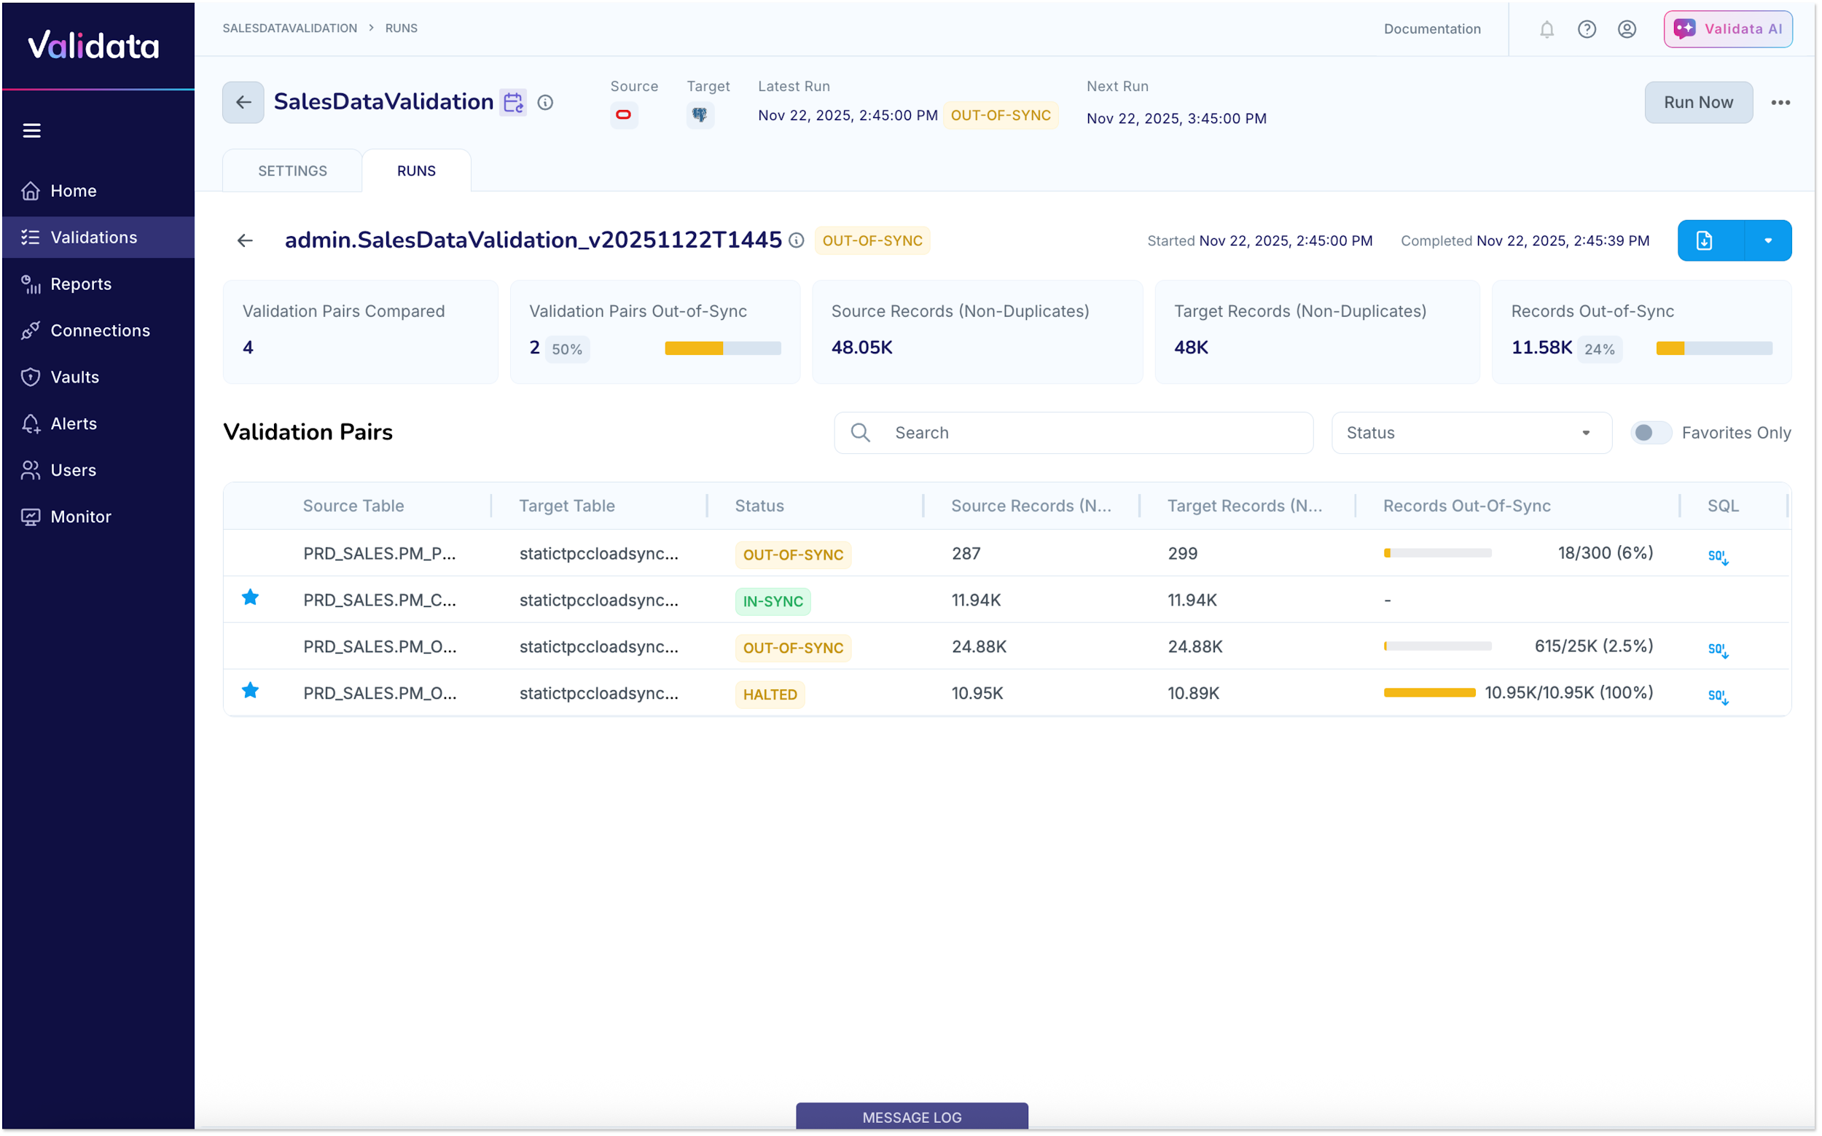Unfavorite the starred IN-SYNC validation pair
1822x1136 pixels.
250,598
